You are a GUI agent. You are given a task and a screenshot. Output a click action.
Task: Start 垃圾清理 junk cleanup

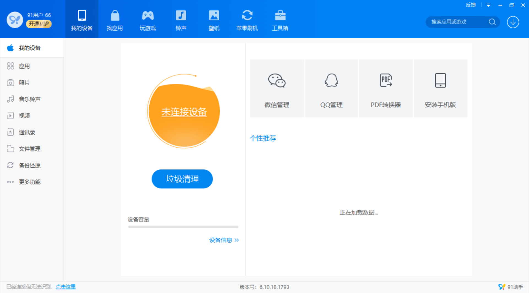(x=182, y=179)
